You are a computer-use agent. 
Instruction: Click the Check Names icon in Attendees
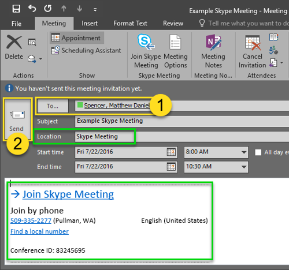273,50
